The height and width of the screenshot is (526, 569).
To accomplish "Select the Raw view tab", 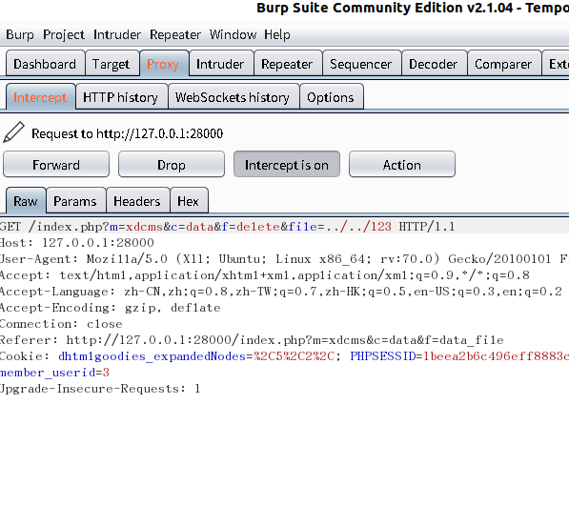I will 26,201.
